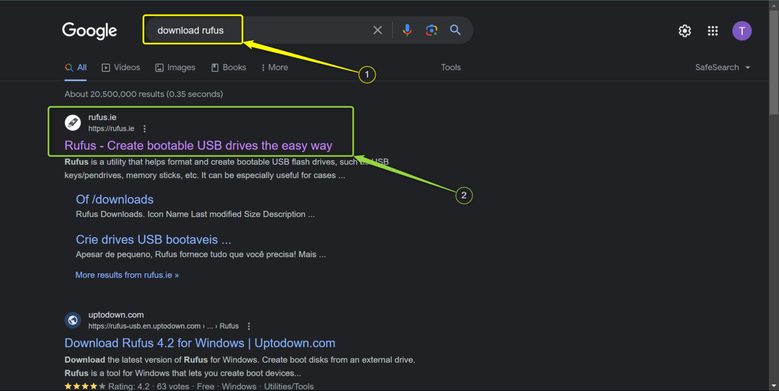Image resolution: width=779 pixels, height=391 pixels.
Task: Click the rufus.ie site favicon
Action: click(73, 122)
